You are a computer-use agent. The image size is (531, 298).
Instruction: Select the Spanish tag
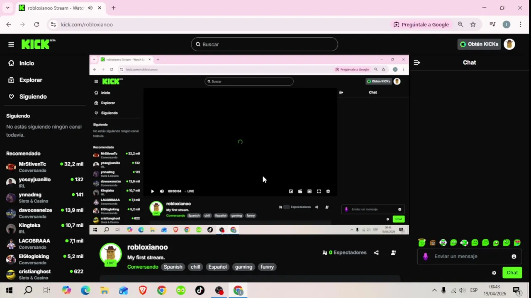pos(173,267)
